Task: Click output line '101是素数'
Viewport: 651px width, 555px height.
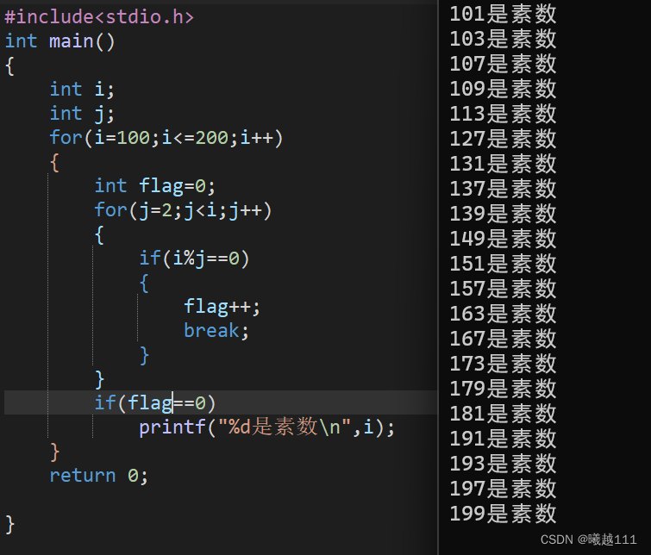Action: pyautogui.click(x=503, y=14)
